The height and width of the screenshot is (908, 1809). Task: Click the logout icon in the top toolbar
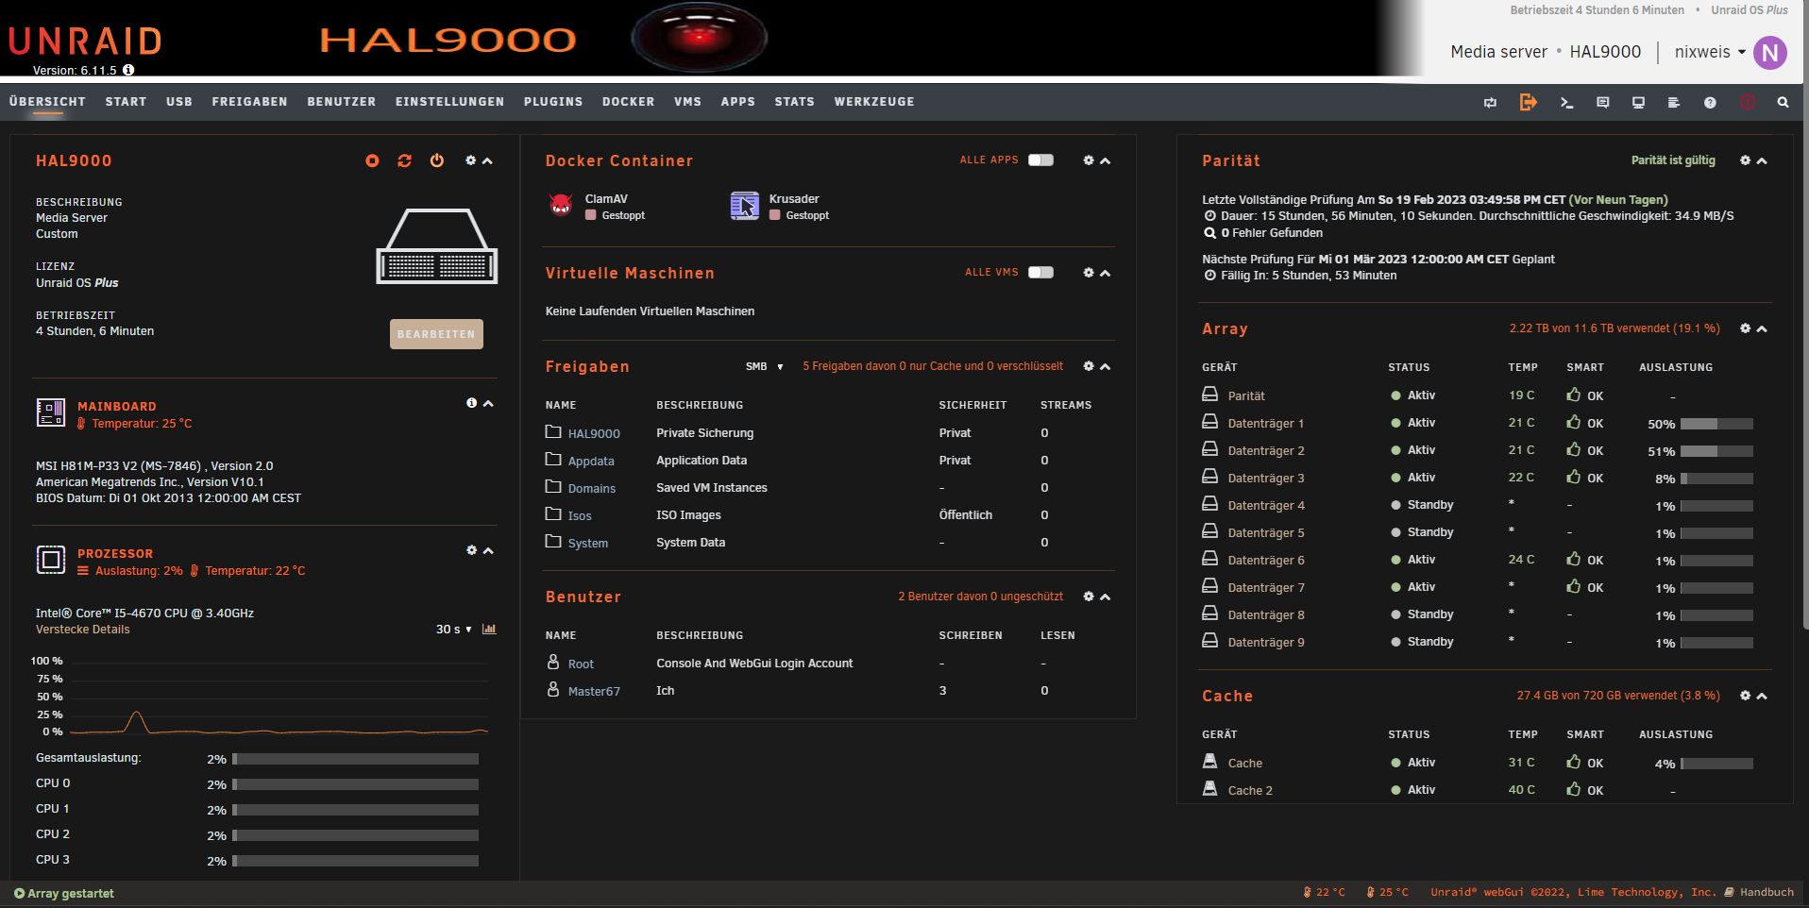click(x=1528, y=102)
